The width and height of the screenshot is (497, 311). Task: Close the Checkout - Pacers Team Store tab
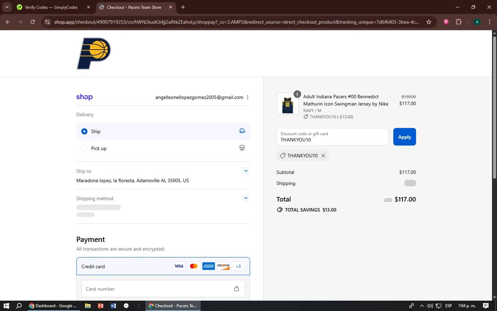(x=171, y=7)
